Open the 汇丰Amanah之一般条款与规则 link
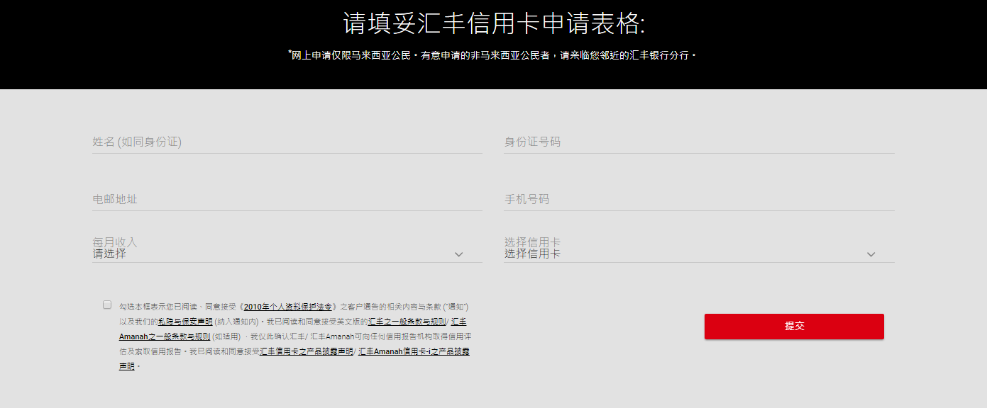The width and height of the screenshot is (987, 408). coord(165,336)
